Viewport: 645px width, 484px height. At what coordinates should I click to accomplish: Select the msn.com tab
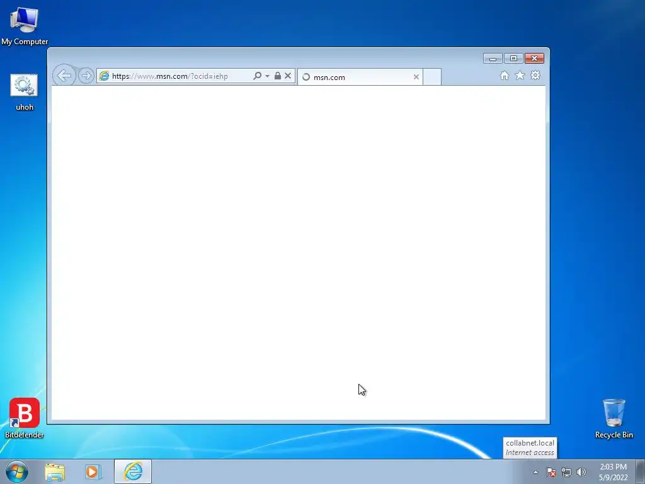[x=360, y=77]
